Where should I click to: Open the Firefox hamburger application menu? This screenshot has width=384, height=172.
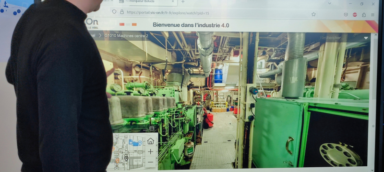click(372, 15)
